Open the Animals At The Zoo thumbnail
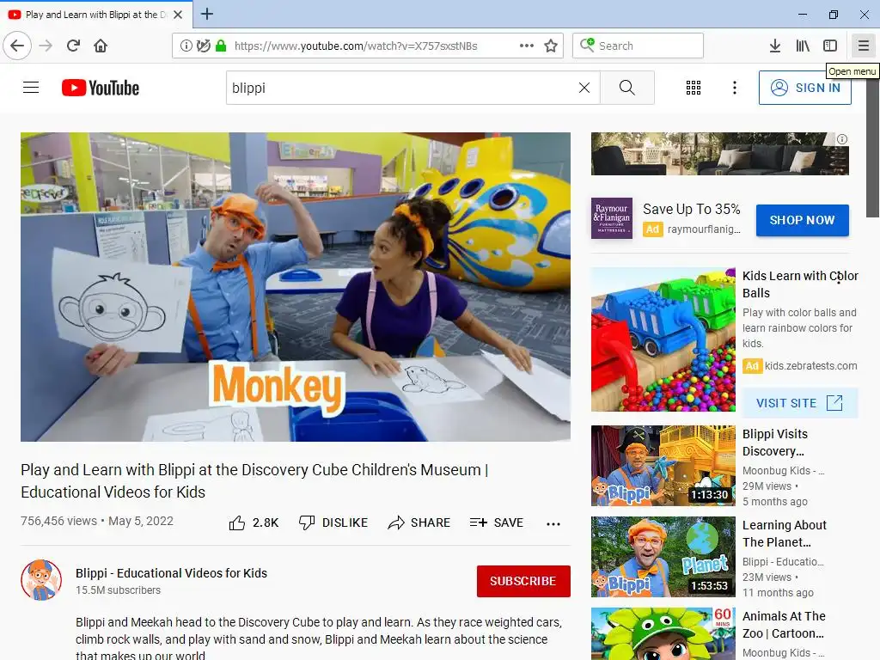This screenshot has height=660, width=880. point(663,633)
